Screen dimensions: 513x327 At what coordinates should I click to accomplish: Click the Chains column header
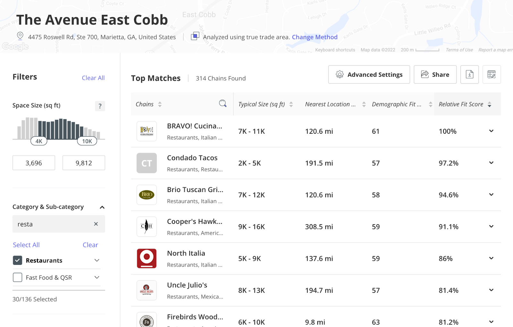[145, 104]
